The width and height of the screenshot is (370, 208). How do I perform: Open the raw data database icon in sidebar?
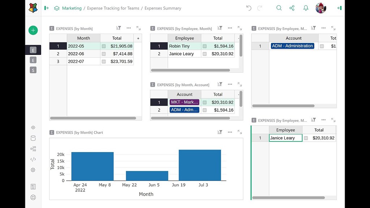click(33, 138)
